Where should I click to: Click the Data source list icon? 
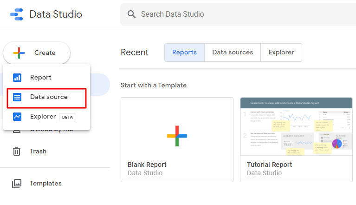click(x=17, y=97)
